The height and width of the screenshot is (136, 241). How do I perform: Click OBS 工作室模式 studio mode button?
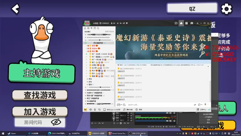(x=208, y=117)
